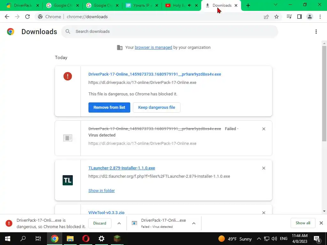The height and width of the screenshot is (245, 327).
Task: Expand options for blocked DriverPack shelf item
Action: 119,223
